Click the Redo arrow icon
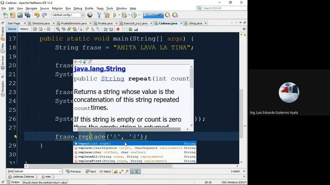 [44, 15]
